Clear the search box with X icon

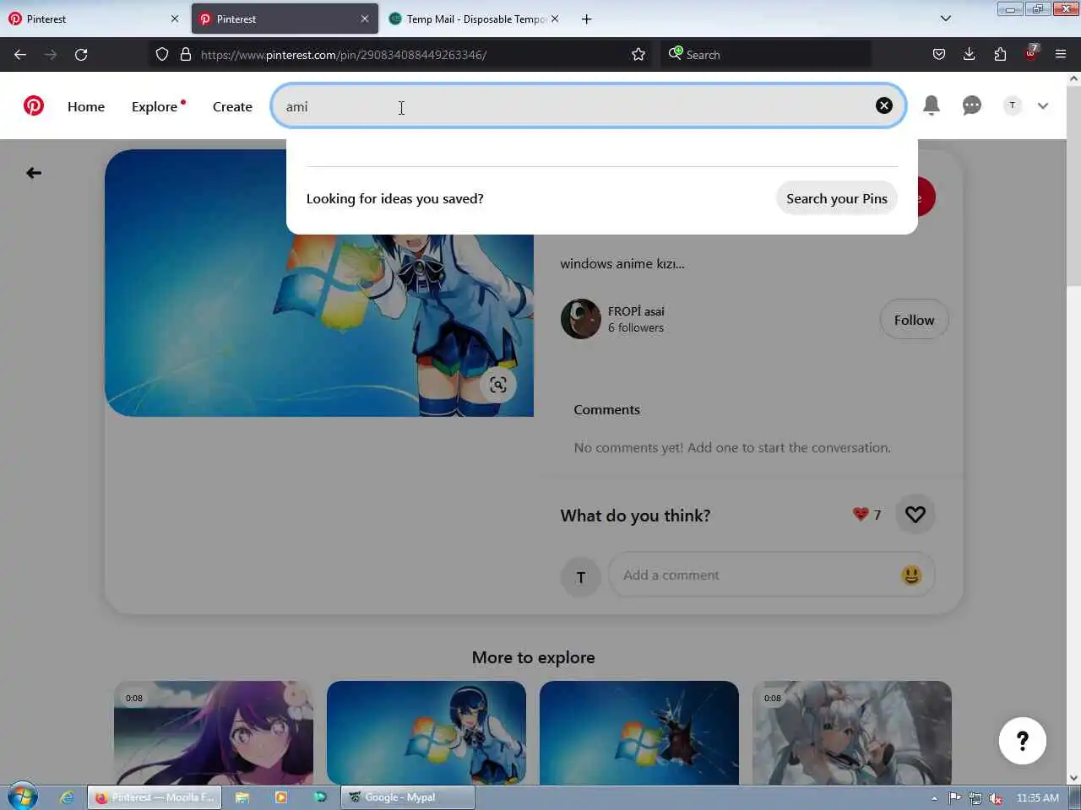click(884, 105)
